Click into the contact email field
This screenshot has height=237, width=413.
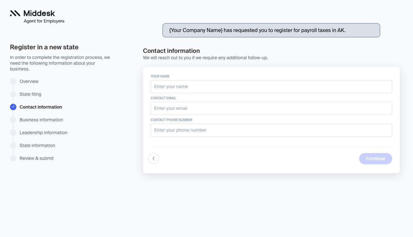pos(271,108)
